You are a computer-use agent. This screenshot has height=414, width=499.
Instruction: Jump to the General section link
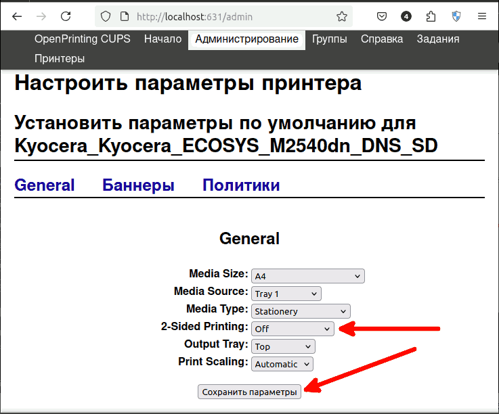45,185
